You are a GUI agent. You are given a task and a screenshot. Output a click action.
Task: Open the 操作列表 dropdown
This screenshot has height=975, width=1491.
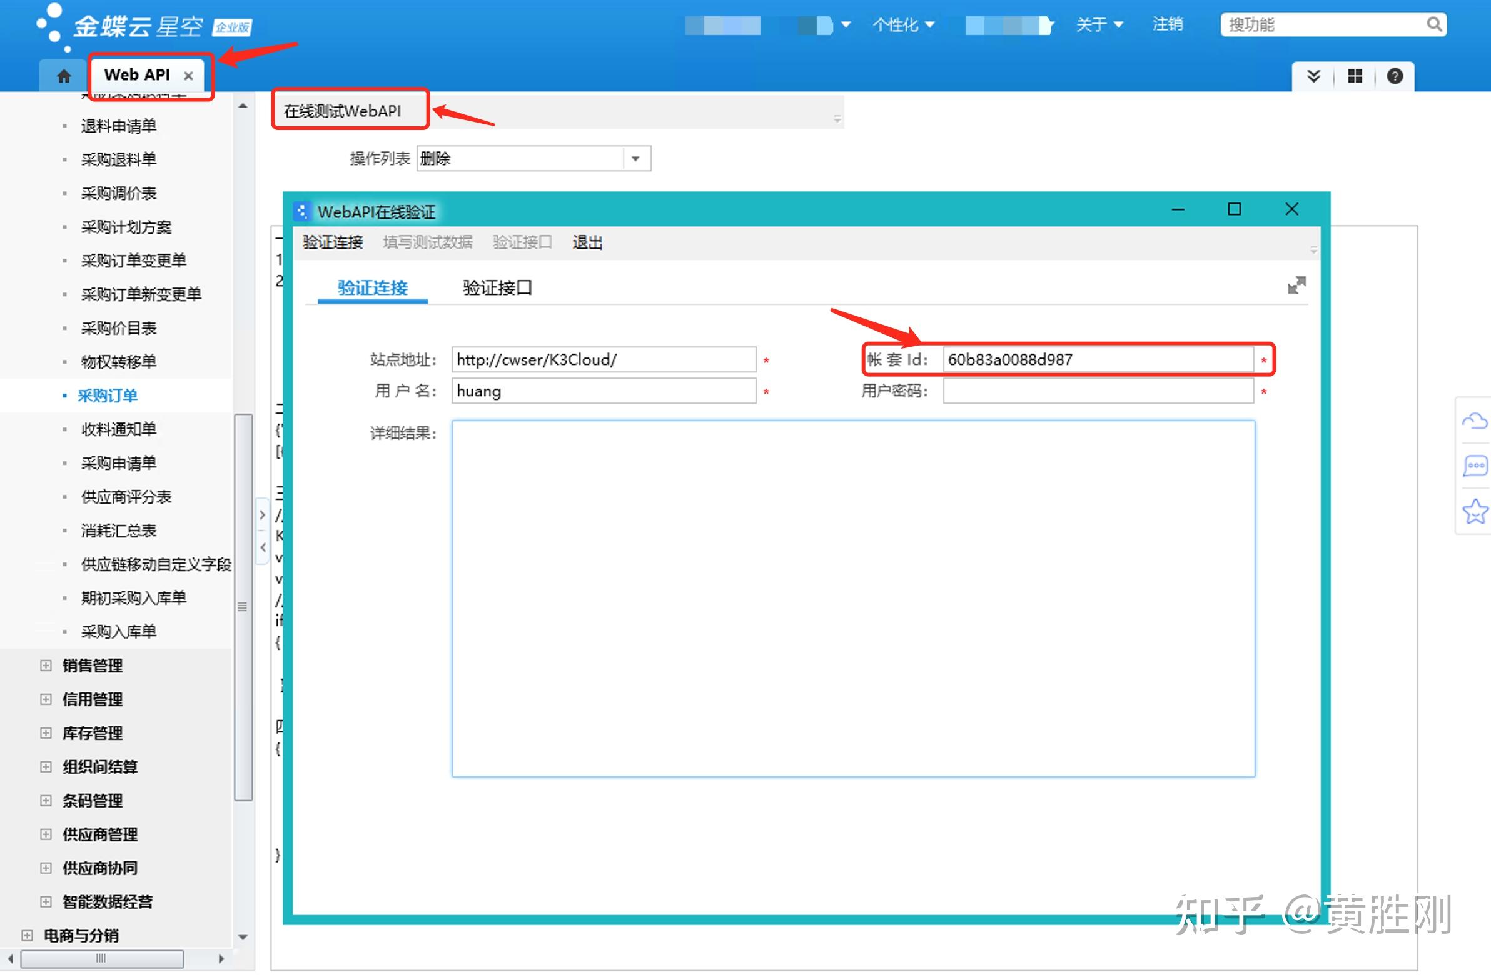[x=636, y=158]
